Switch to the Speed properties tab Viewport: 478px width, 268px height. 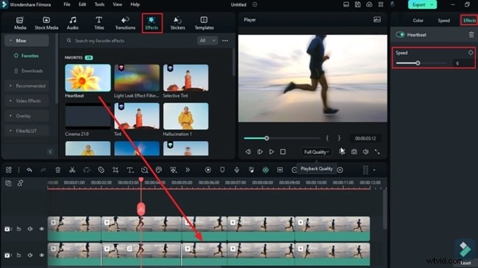point(443,21)
